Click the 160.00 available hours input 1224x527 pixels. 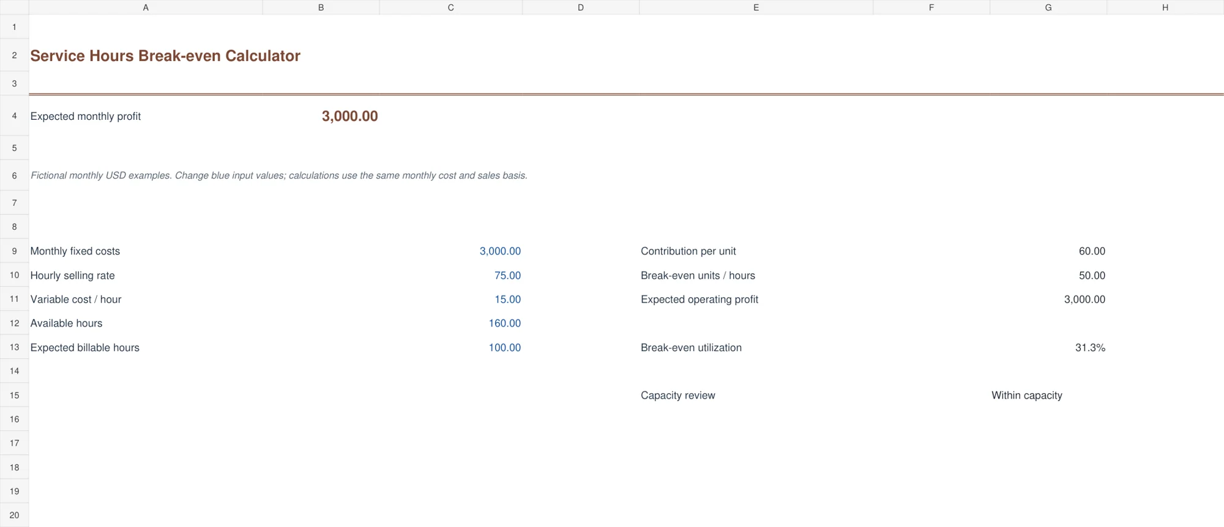(504, 323)
